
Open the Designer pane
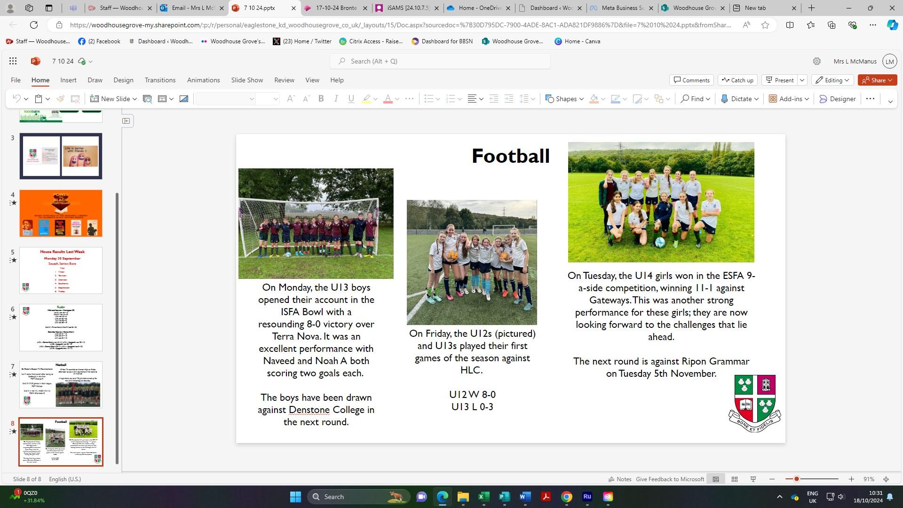(837, 99)
